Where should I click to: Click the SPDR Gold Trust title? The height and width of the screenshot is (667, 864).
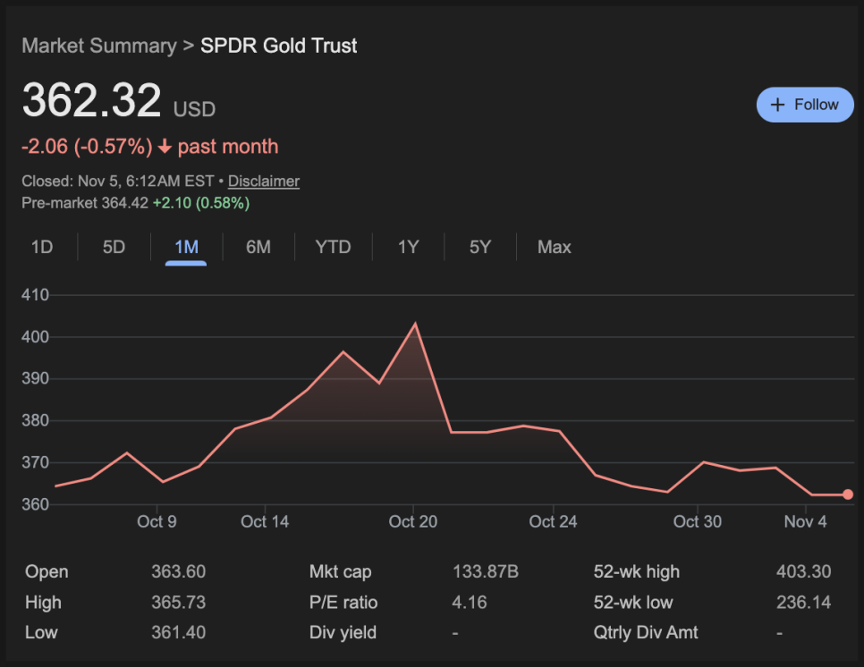pos(278,46)
